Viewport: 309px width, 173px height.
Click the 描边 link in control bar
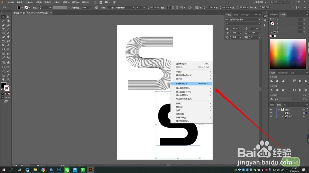(35, 8)
